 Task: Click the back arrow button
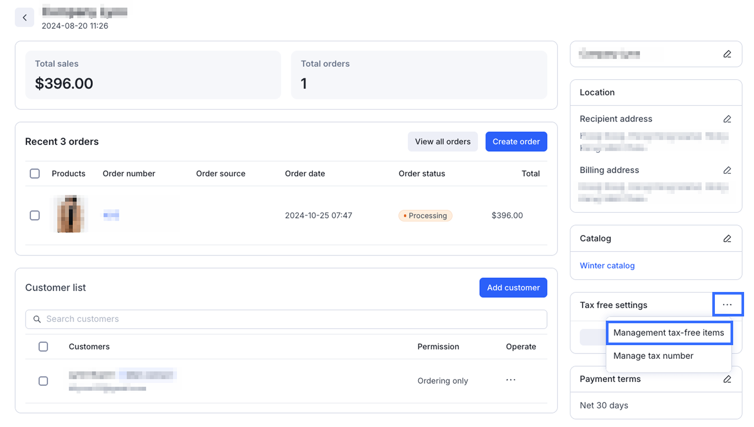25,18
